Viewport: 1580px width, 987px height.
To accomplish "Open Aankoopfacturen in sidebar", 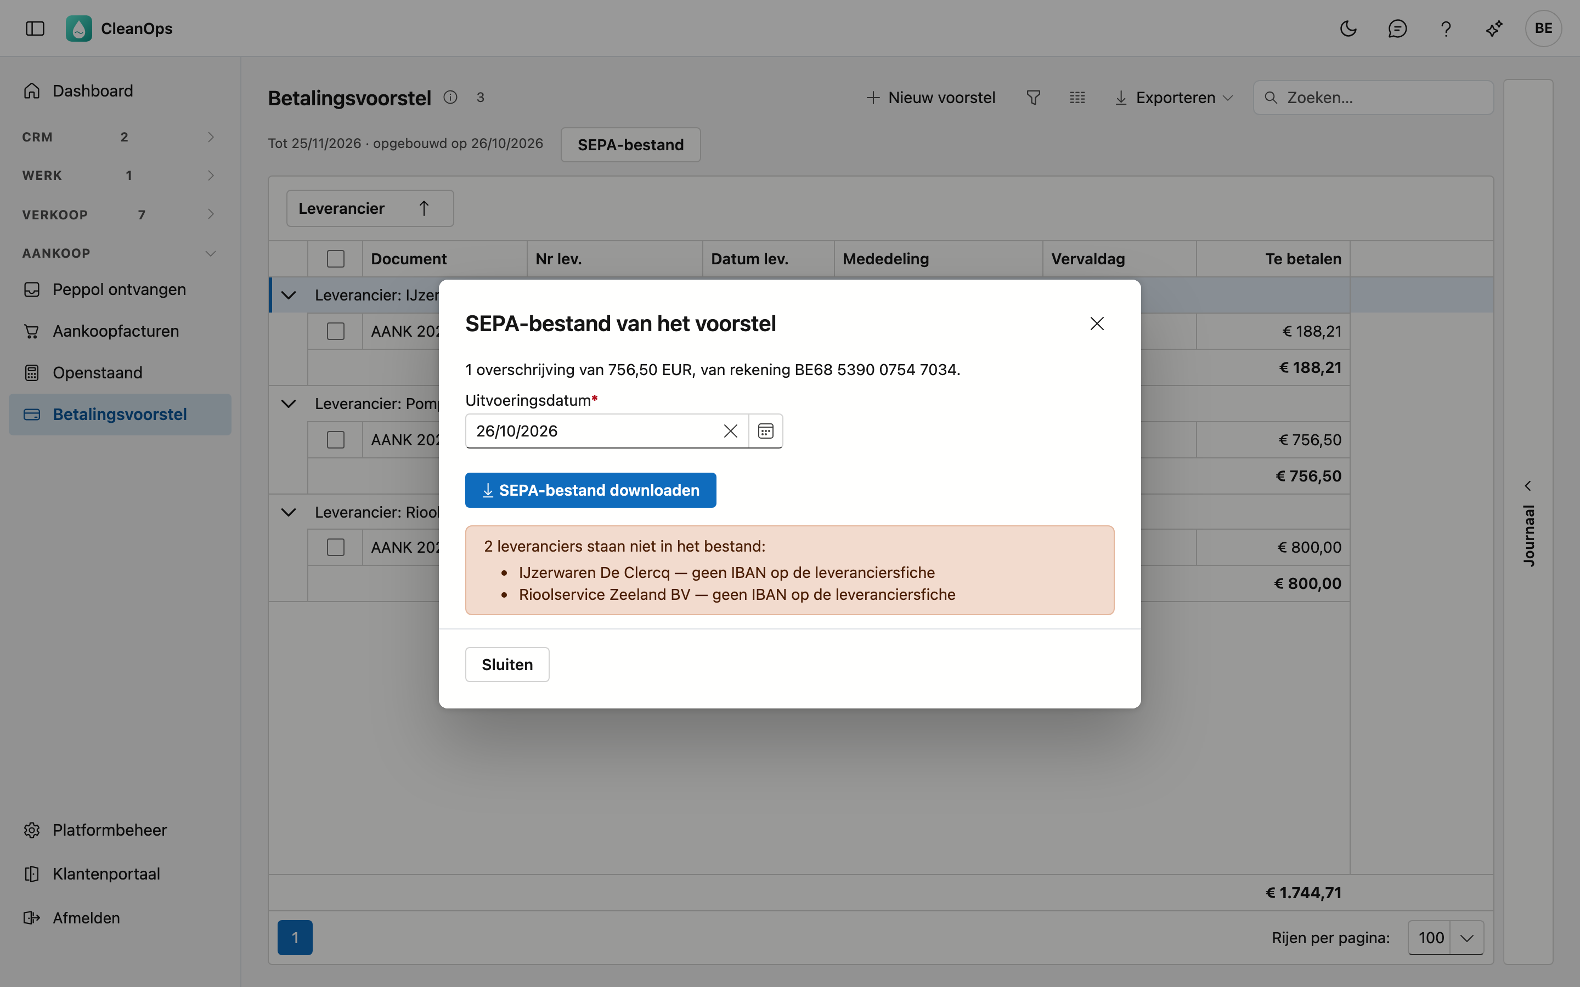I will click(120, 331).
